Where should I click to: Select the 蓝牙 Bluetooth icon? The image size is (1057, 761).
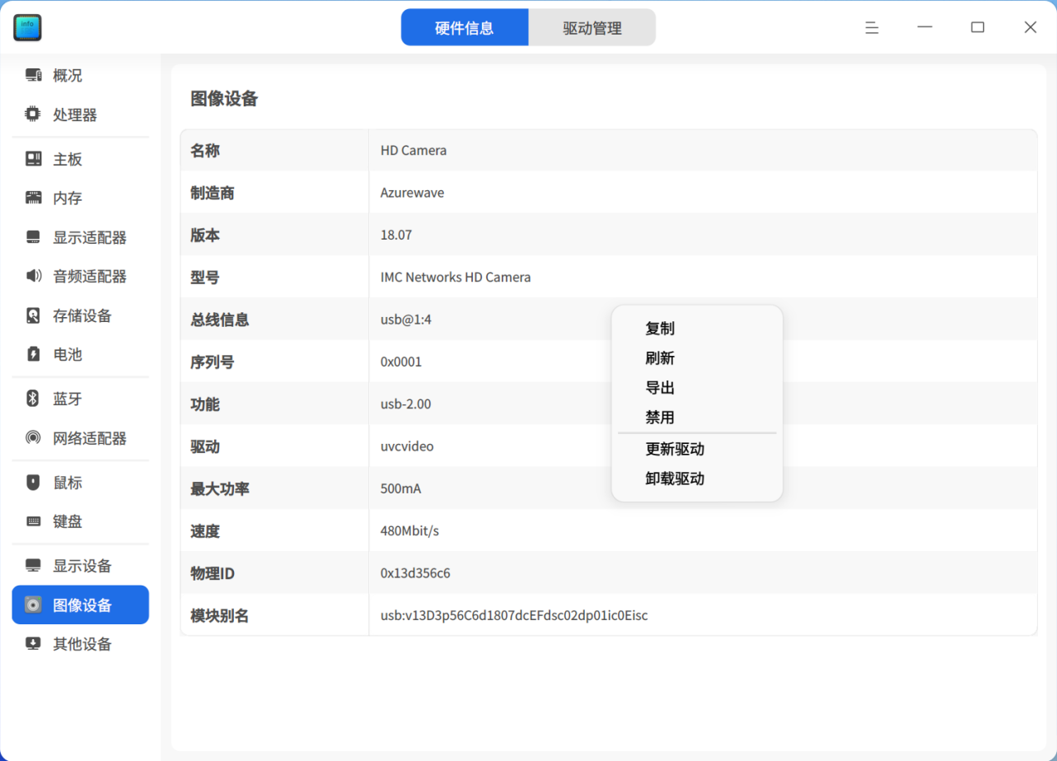[33, 399]
